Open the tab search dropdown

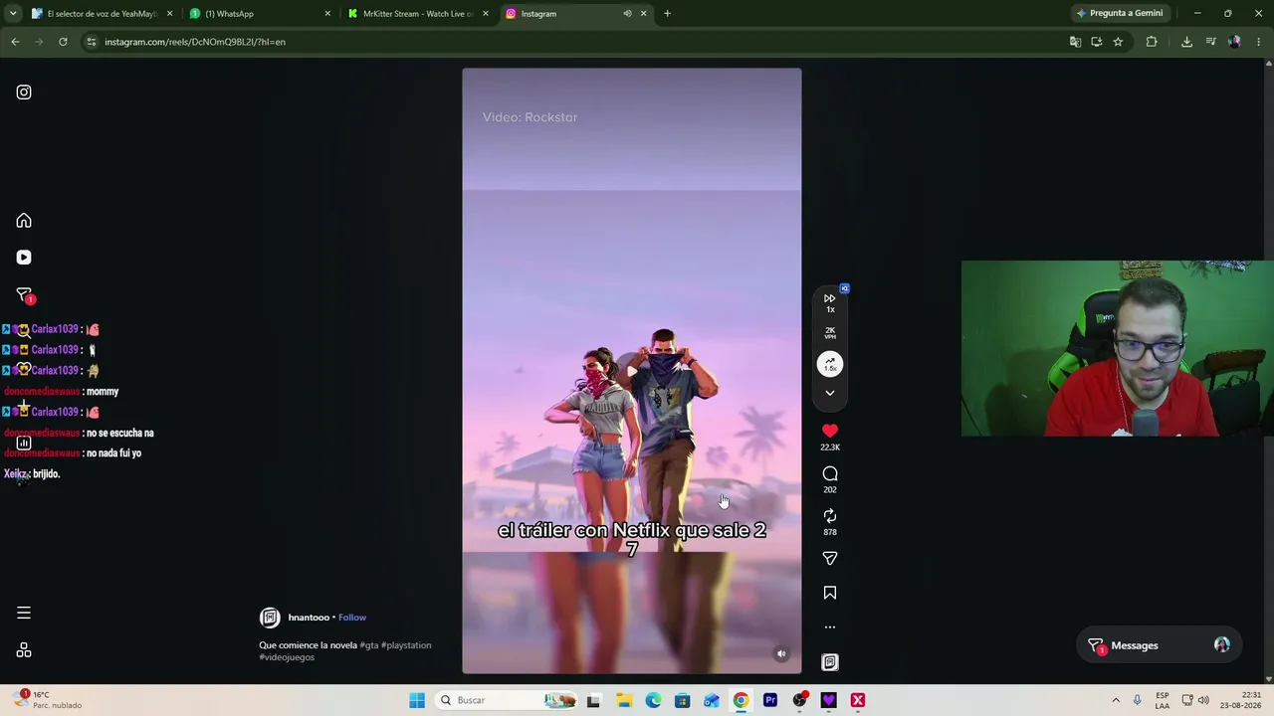(13, 14)
